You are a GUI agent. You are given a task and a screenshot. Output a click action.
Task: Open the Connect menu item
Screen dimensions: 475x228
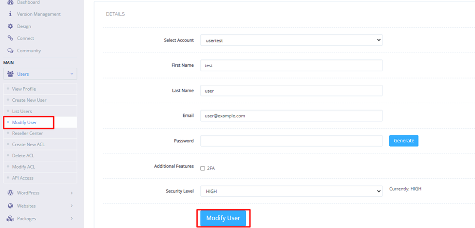coord(25,38)
